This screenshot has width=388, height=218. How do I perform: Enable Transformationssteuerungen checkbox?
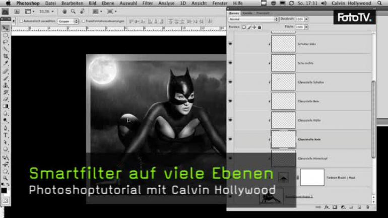[x=83, y=21]
